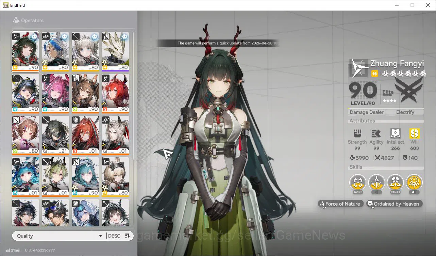Click the LEVEL/90 level display
Viewport: 436px width, 256px height.
pyautogui.click(x=363, y=103)
